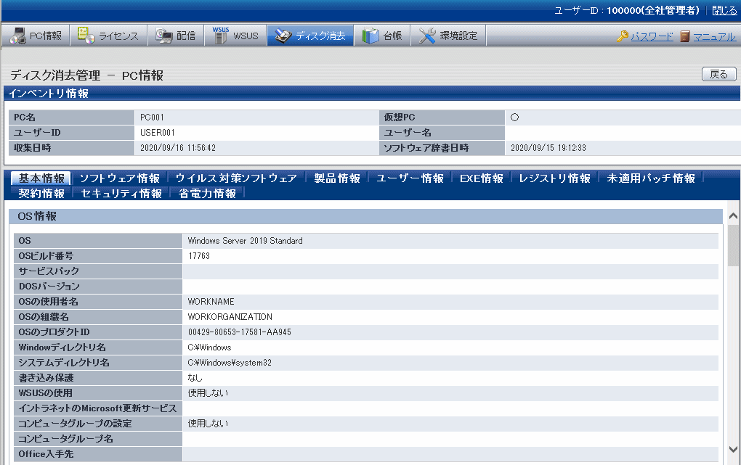This screenshot has width=741, height=465.
Task: Select the ディスク消去 eraser icon
Action: [x=283, y=36]
